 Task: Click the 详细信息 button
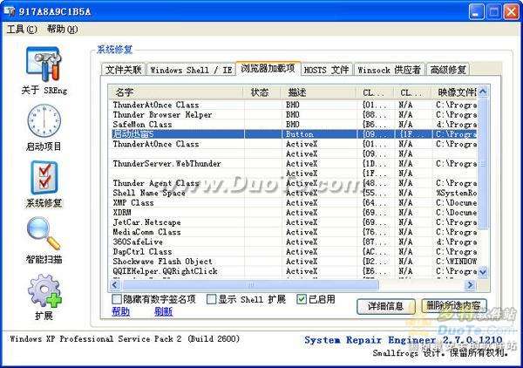(x=386, y=306)
